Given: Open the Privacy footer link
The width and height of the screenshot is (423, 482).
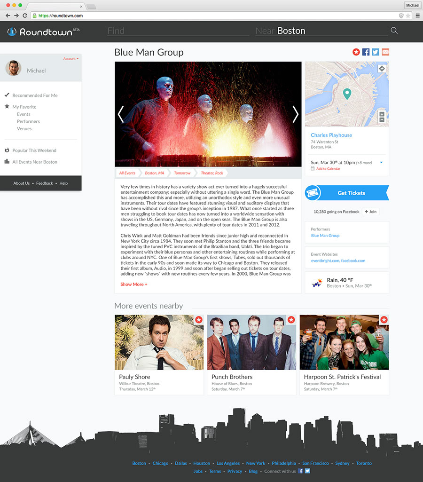Looking at the screenshot, I should [235, 471].
